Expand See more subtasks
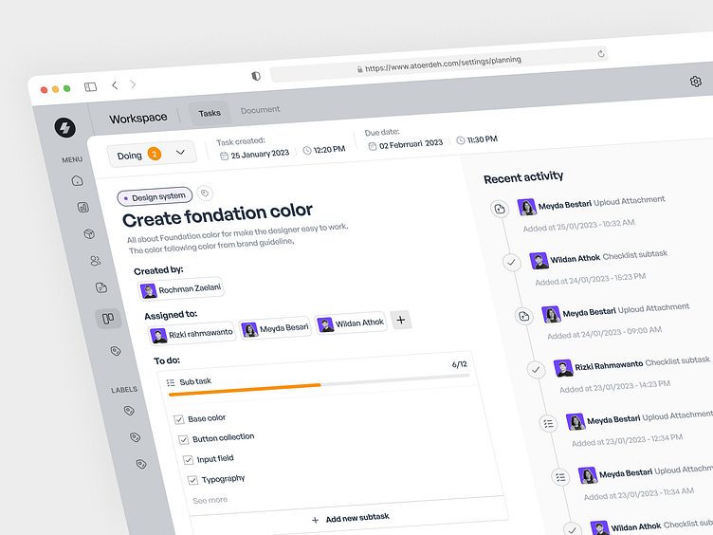This screenshot has height=535, width=713. tap(210, 500)
